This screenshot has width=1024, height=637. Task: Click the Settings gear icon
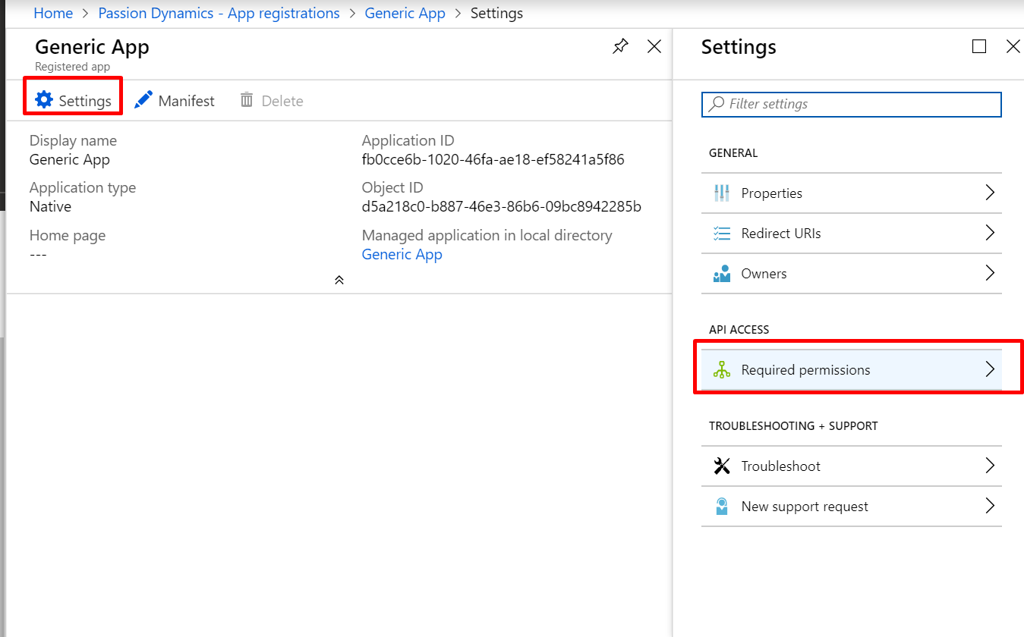pyautogui.click(x=44, y=100)
